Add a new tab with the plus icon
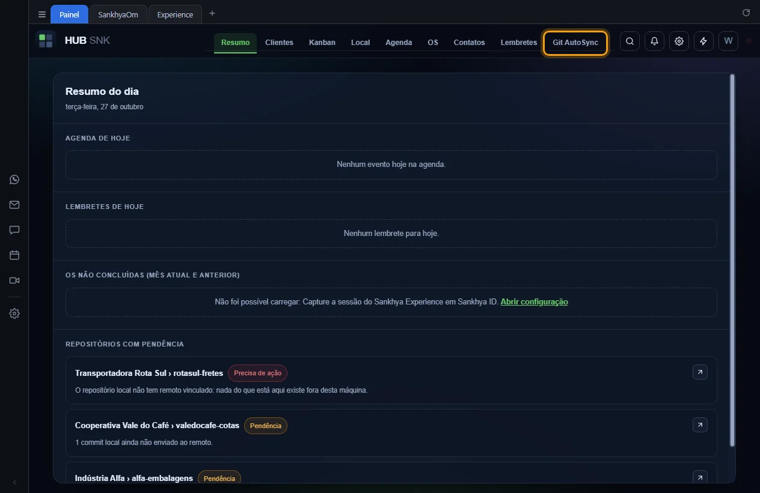The height and width of the screenshot is (493, 760). click(212, 13)
